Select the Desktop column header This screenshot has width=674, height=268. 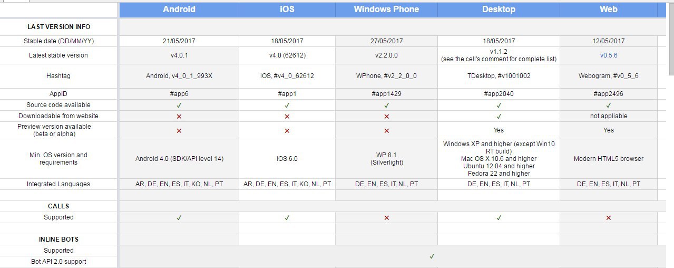[x=499, y=9]
